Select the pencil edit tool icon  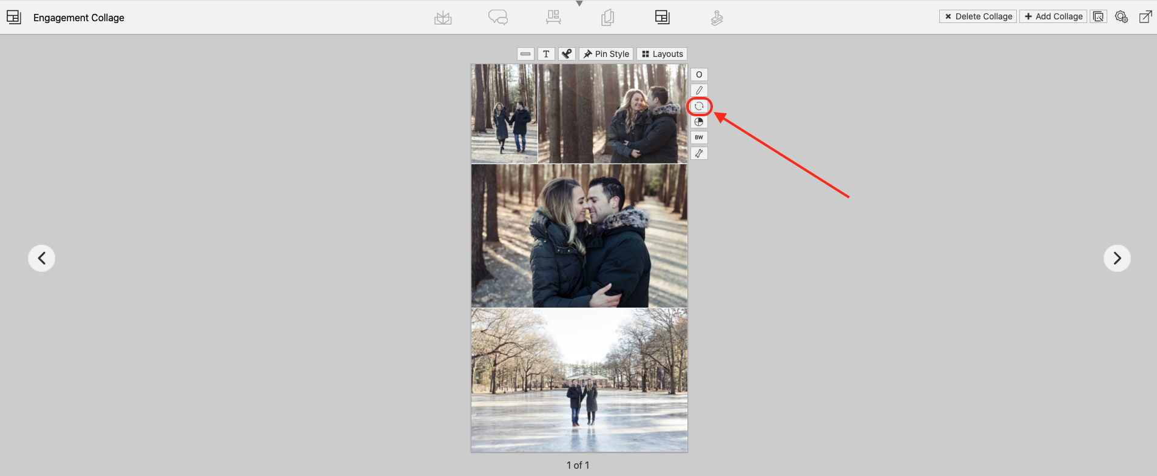(699, 90)
